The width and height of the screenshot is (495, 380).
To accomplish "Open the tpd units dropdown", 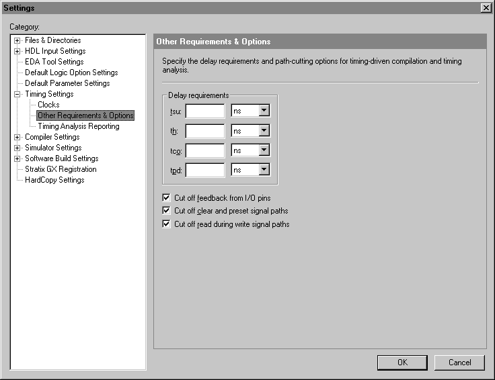I will click(x=264, y=171).
